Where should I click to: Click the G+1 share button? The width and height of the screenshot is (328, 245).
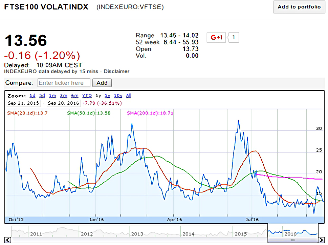point(216,38)
